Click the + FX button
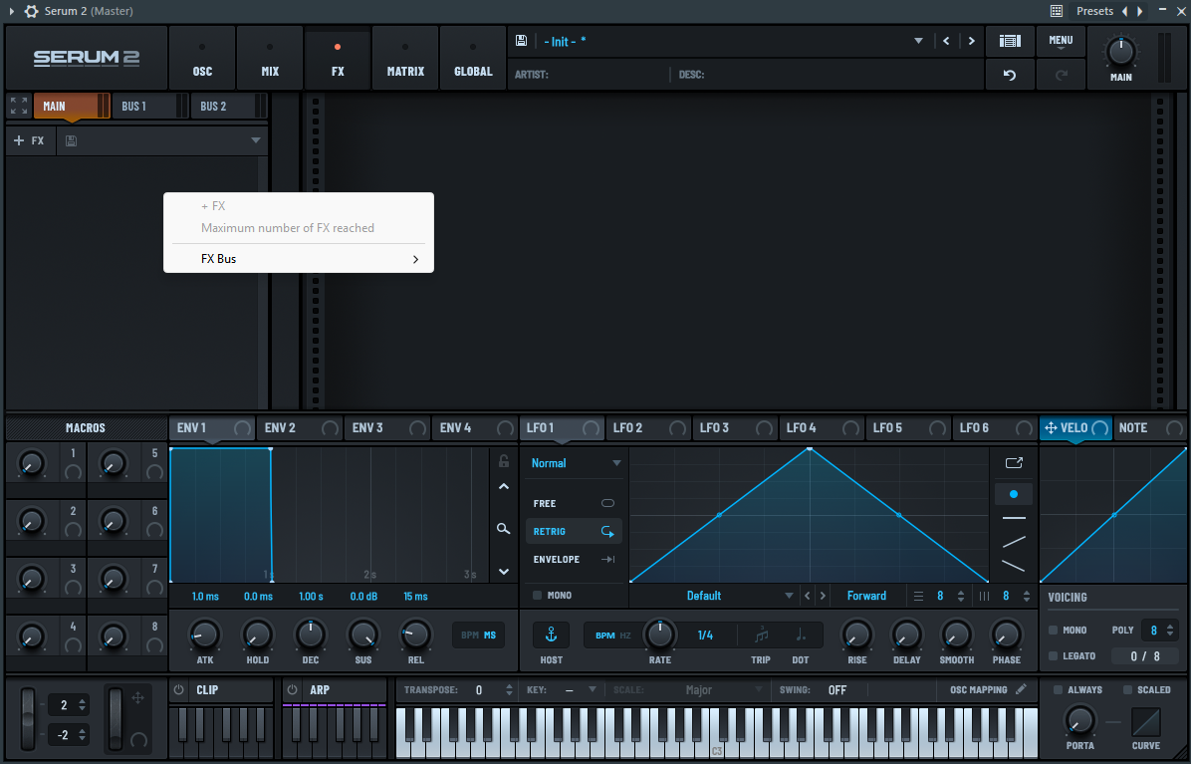Screen dimensions: 1191x764 click(x=30, y=141)
